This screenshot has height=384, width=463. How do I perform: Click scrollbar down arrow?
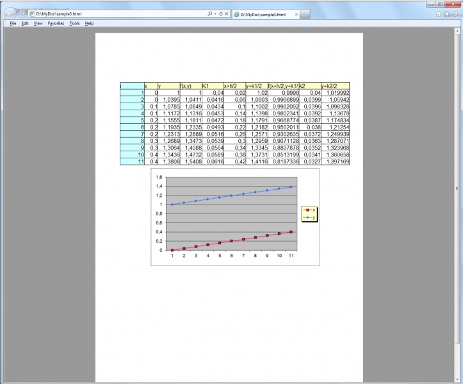457,380
